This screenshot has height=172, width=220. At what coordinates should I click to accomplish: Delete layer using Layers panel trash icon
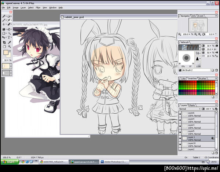click(216, 153)
